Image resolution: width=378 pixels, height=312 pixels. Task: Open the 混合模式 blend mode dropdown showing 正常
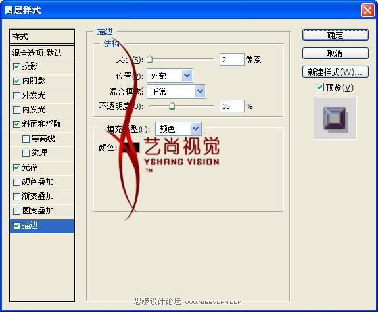pos(176,91)
